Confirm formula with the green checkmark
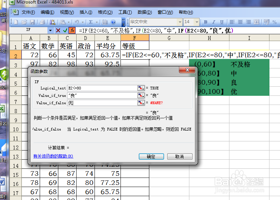The width and height of the screenshot is (280, 200). click(65, 31)
